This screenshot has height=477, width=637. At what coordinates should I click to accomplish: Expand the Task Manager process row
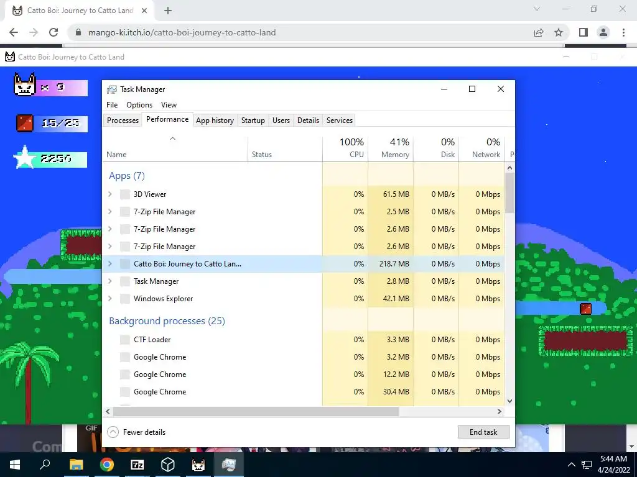109,281
